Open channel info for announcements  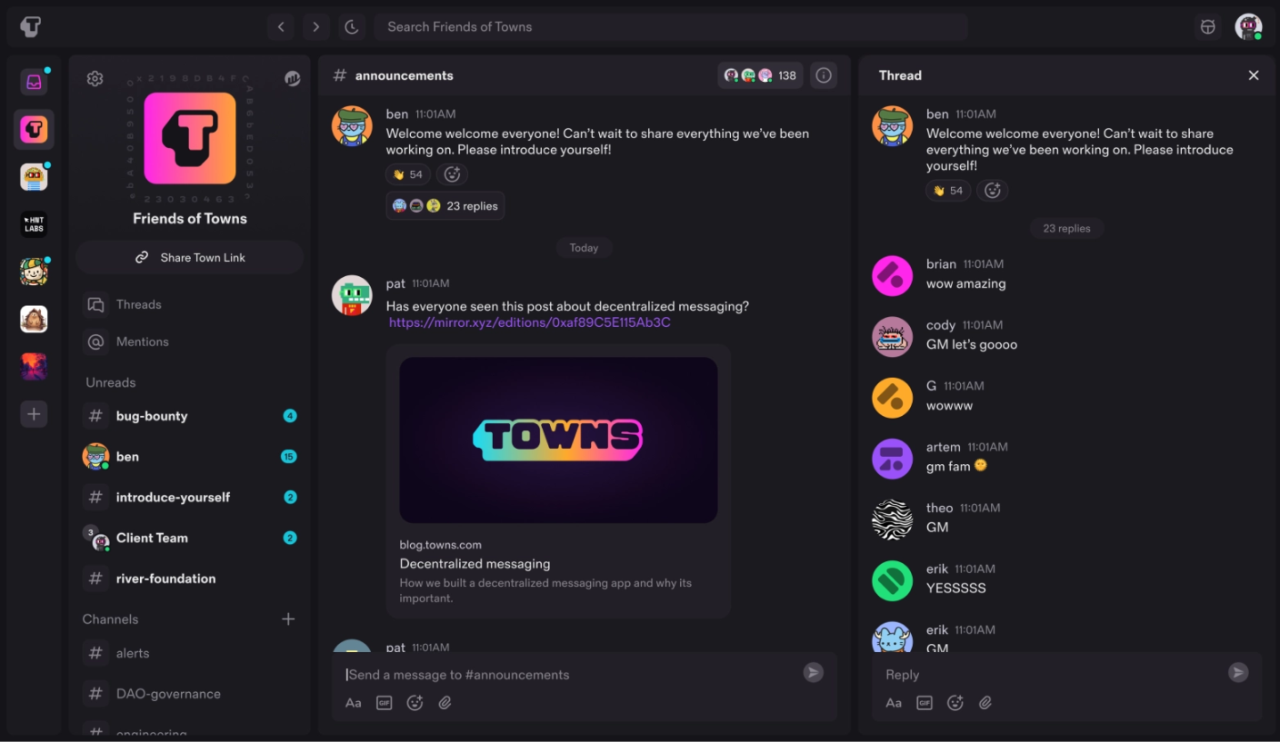click(x=823, y=75)
